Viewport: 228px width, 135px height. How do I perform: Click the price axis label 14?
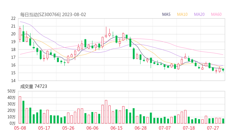(x=13, y=81)
